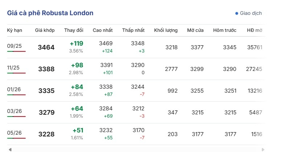282x152 pixels.
Task: Click the price range bar under 03/26
Action: (x=16, y=117)
